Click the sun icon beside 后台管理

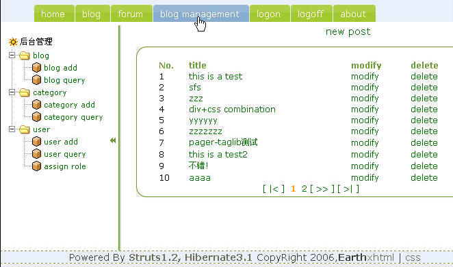(x=13, y=42)
